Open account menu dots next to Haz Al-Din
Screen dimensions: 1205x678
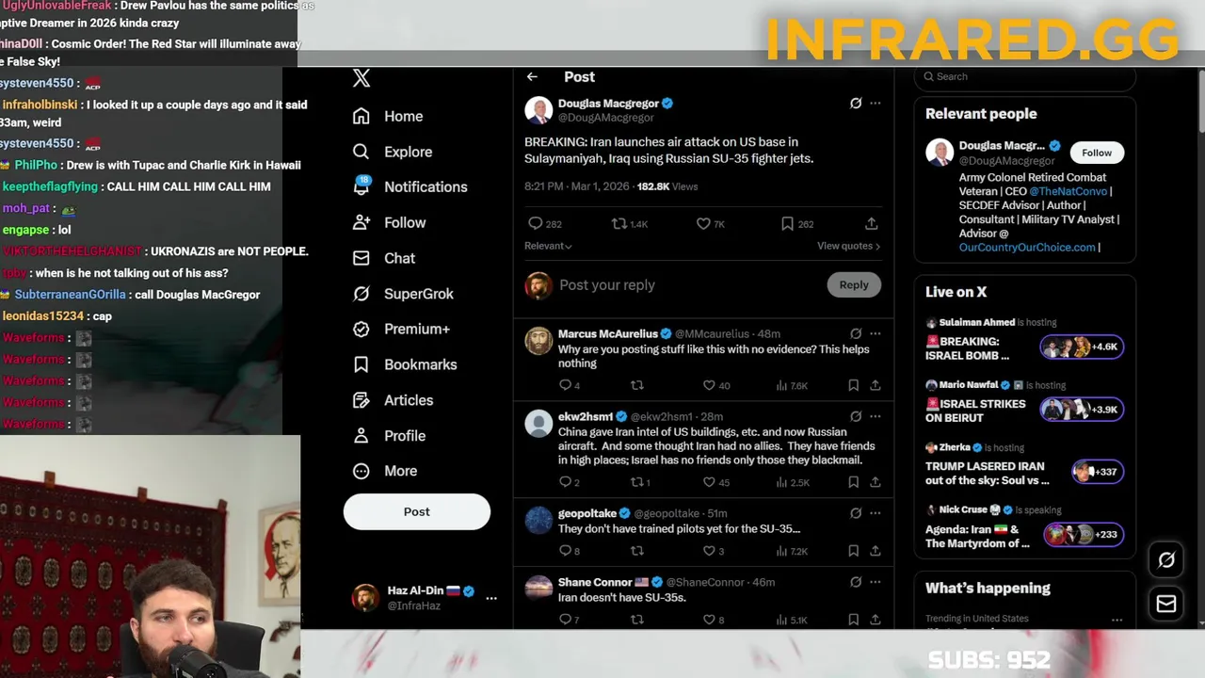490,598
